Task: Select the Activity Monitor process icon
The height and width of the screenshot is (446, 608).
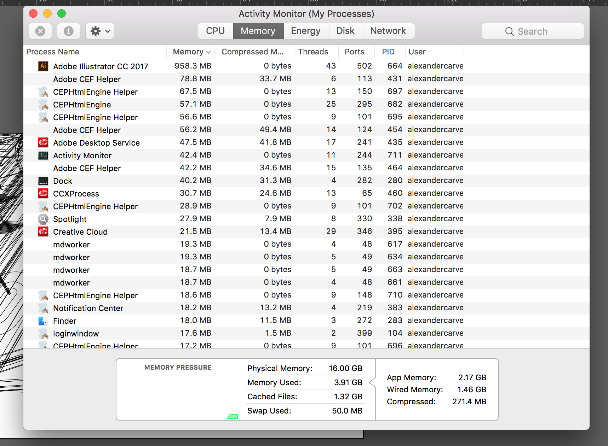Action: point(43,155)
